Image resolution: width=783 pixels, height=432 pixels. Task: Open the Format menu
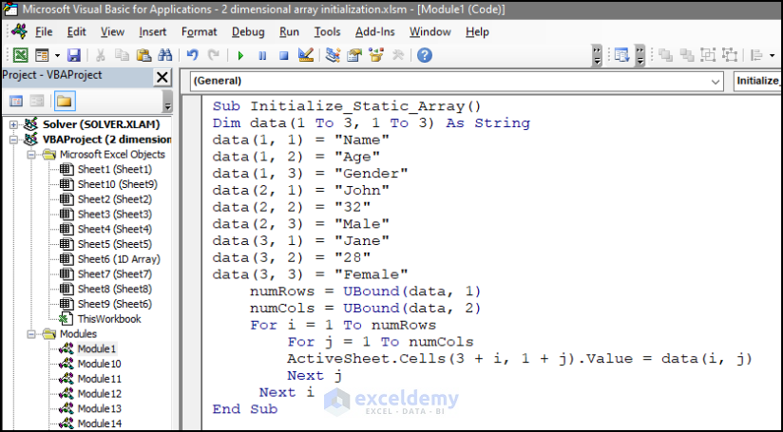click(x=199, y=32)
